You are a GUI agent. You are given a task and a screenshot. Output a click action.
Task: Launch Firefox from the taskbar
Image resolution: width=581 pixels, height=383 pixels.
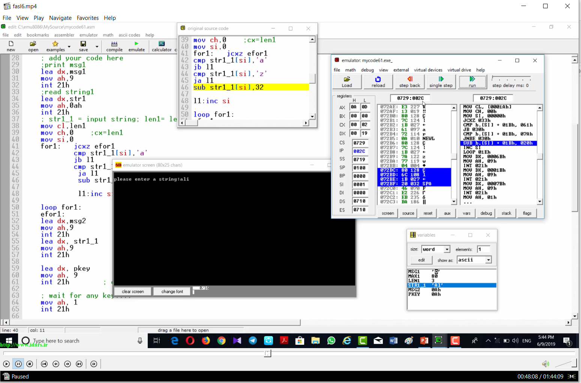(206, 341)
